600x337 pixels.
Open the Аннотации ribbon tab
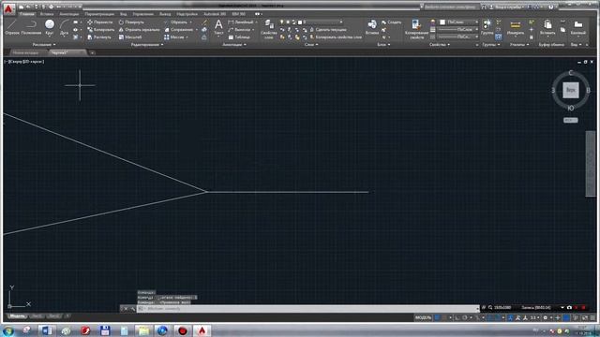pos(68,14)
